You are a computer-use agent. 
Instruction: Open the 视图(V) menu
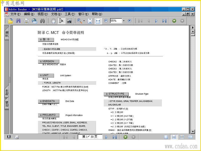tap(42, 14)
